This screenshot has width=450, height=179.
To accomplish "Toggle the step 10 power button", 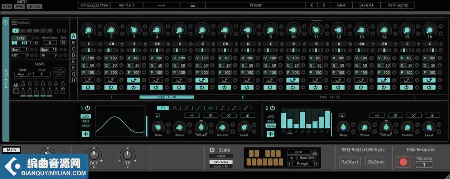I will (x=293, y=87).
